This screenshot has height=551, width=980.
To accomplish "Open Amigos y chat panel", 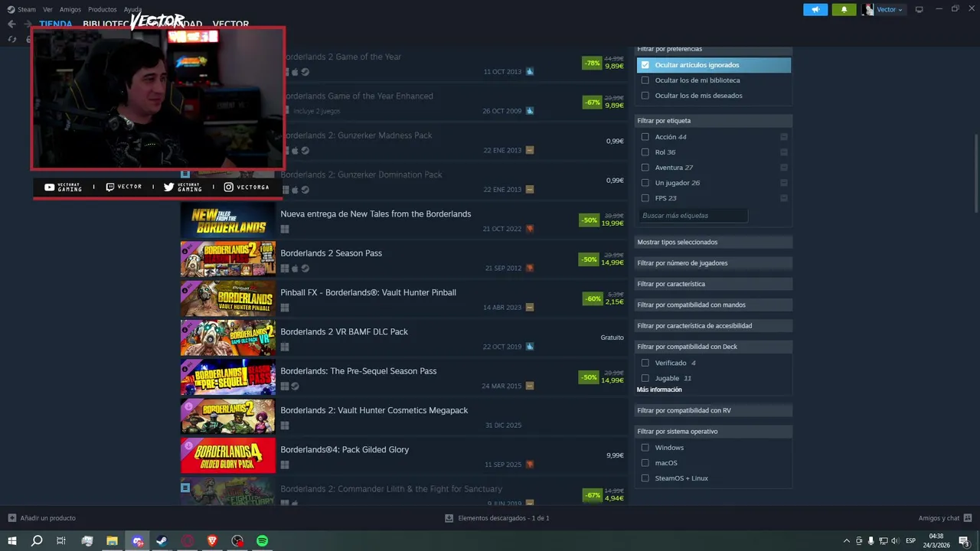I will [945, 518].
